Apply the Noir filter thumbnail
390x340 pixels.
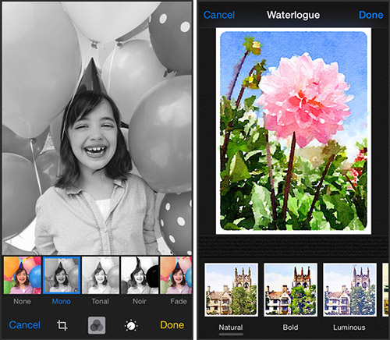coord(140,275)
